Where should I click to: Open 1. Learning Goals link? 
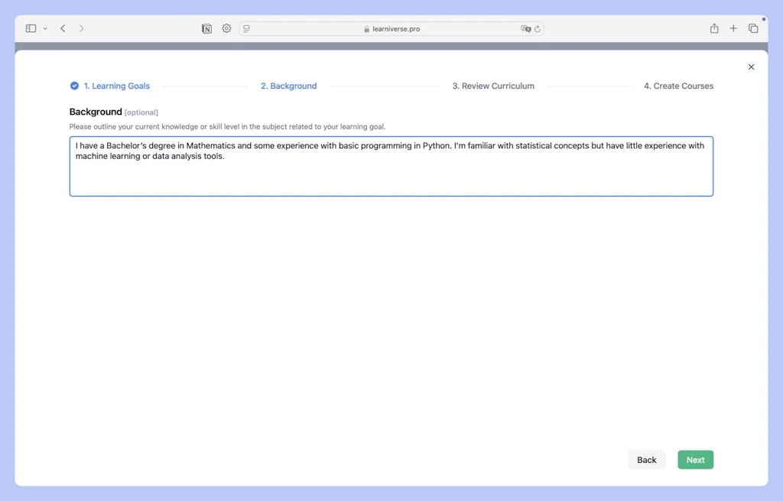[x=115, y=86]
